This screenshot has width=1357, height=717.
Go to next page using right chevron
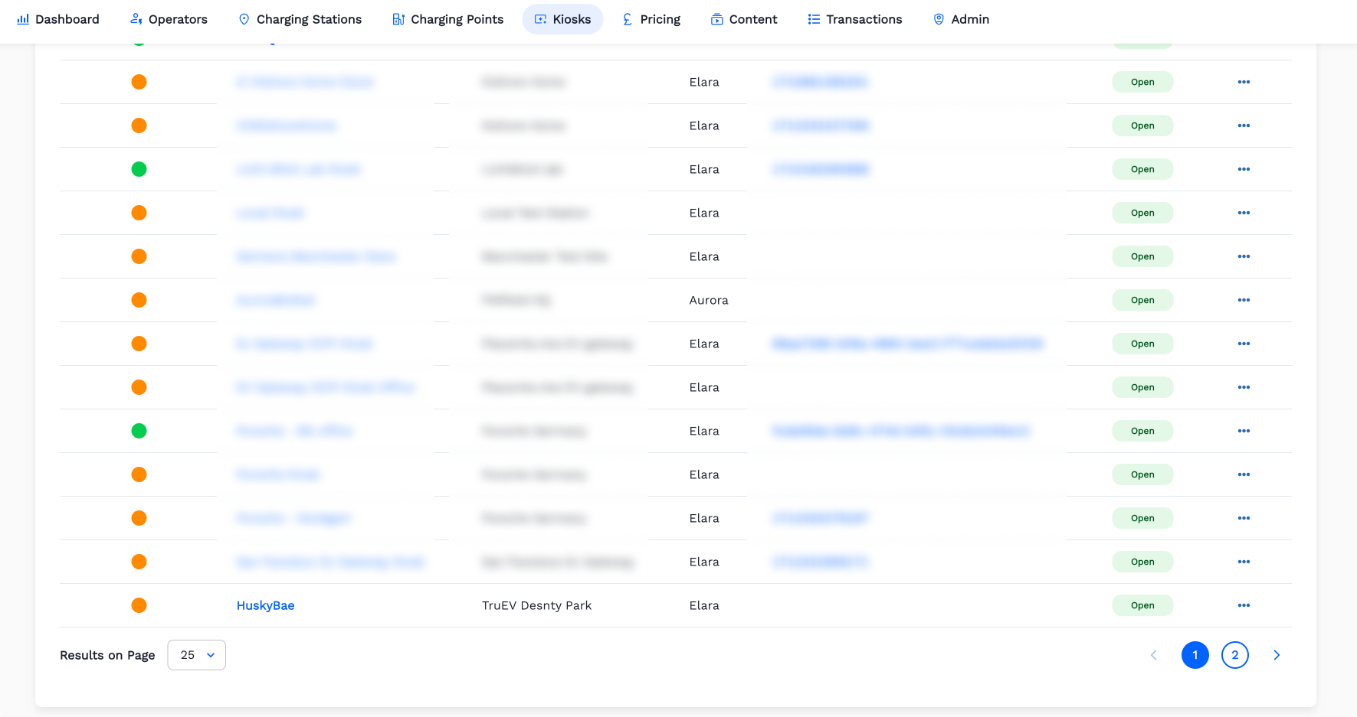[x=1276, y=655]
